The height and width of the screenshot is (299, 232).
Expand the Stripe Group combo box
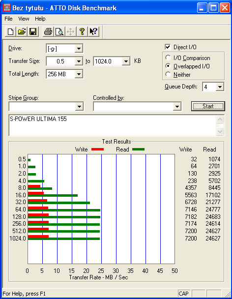(79, 107)
